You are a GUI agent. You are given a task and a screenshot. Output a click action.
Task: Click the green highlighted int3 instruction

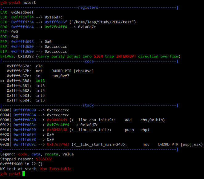point(40,81)
